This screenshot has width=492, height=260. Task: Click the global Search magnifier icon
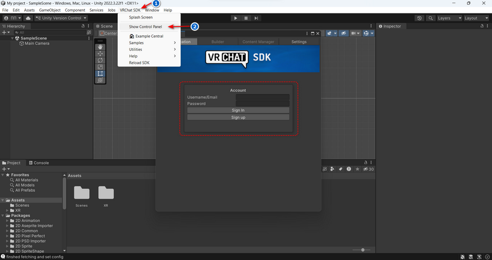tap(431, 18)
